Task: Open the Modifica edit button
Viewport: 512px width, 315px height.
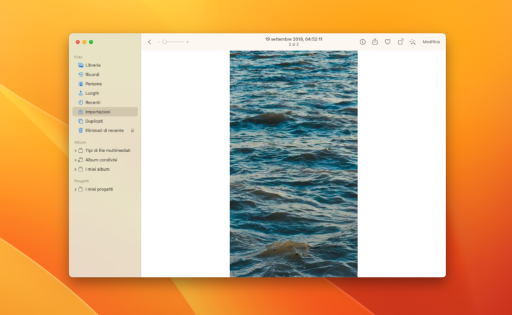Action: [431, 42]
